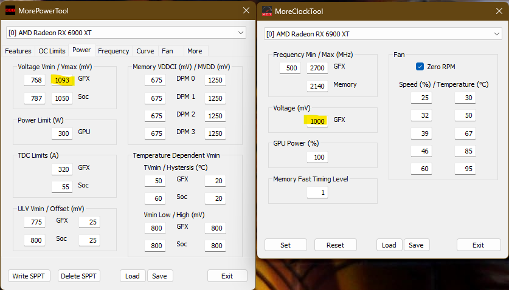
Task: Toggle the Zero RPM checkbox
Action: (x=420, y=67)
